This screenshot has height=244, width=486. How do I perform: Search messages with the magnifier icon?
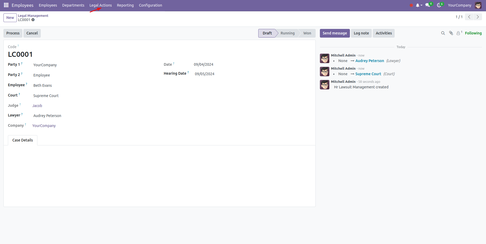tap(443, 33)
